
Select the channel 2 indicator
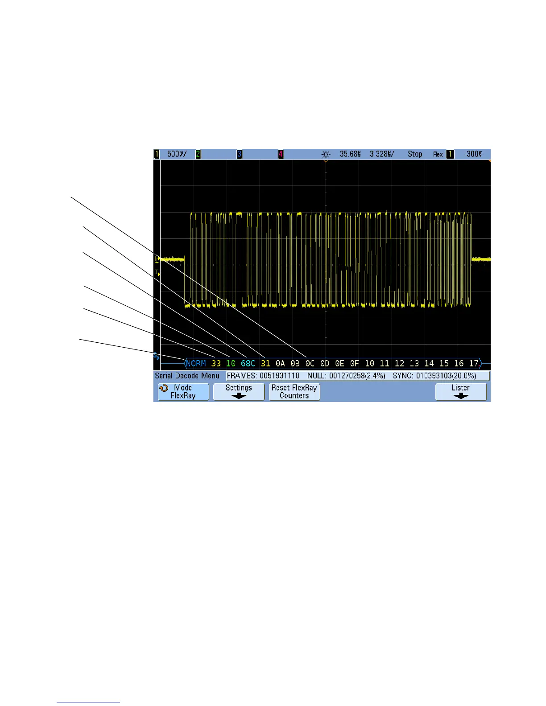point(198,154)
